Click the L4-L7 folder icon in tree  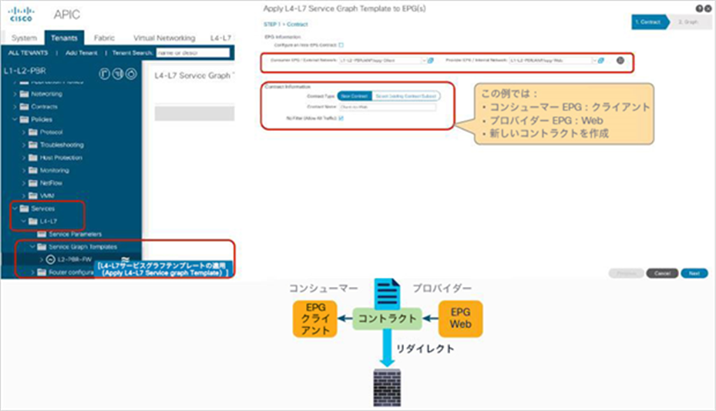pyautogui.click(x=33, y=221)
